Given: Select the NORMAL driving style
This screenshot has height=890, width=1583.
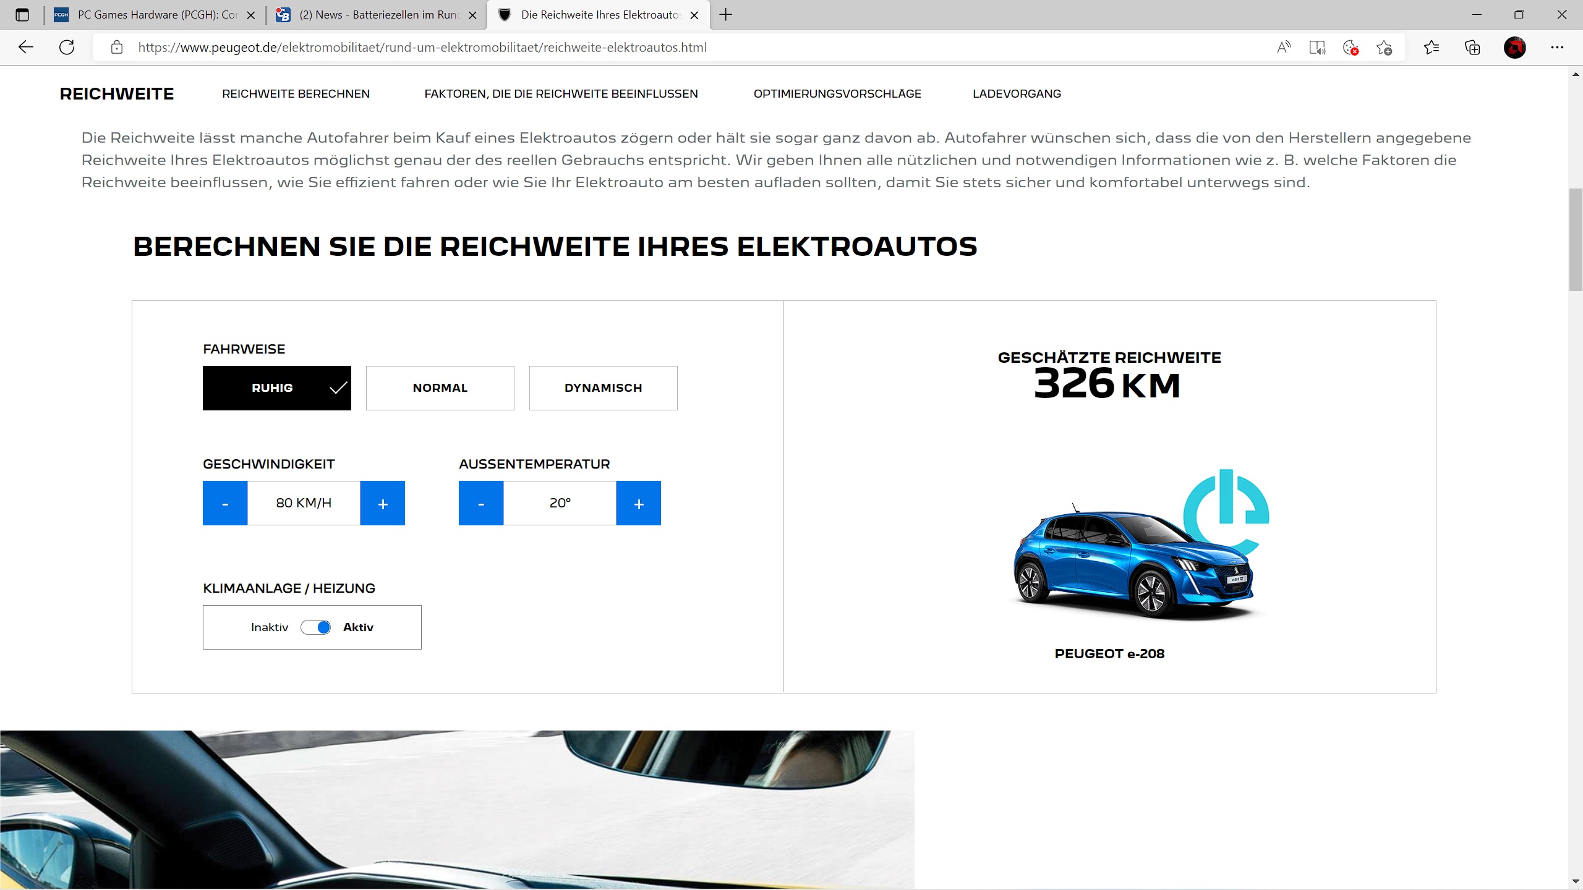Looking at the screenshot, I should click(x=440, y=388).
